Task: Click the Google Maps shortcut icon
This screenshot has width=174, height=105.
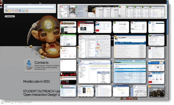Action: pyautogui.click(x=27, y=11)
